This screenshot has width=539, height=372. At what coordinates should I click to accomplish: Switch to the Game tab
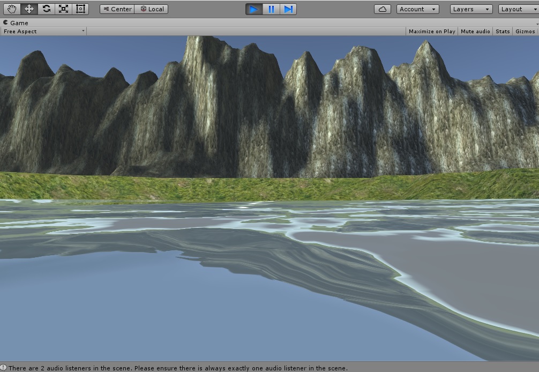pos(16,23)
